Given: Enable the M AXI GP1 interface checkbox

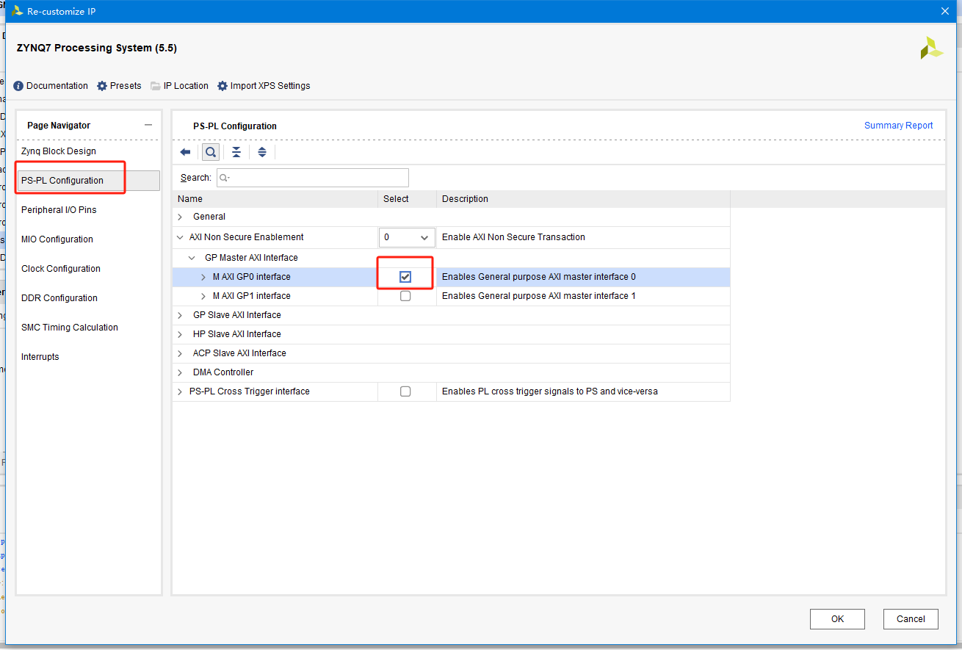Looking at the screenshot, I should coord(405,296).
